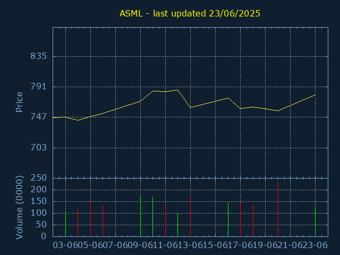Click the 17-06 date label
The height and width of the screenshot is (255, 340).
[x=240, y=245]
